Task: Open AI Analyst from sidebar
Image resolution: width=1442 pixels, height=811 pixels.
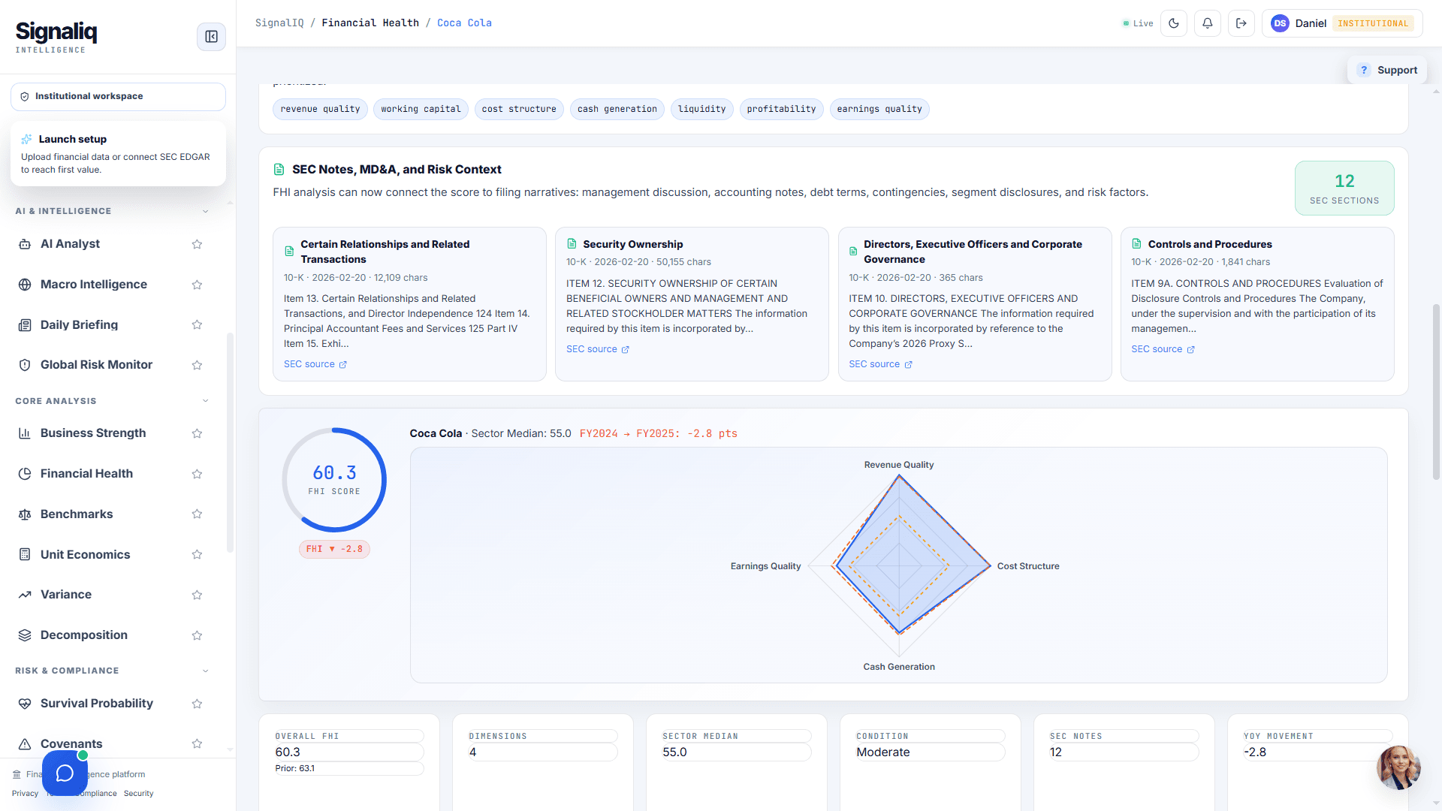Action: pos(70,244)
